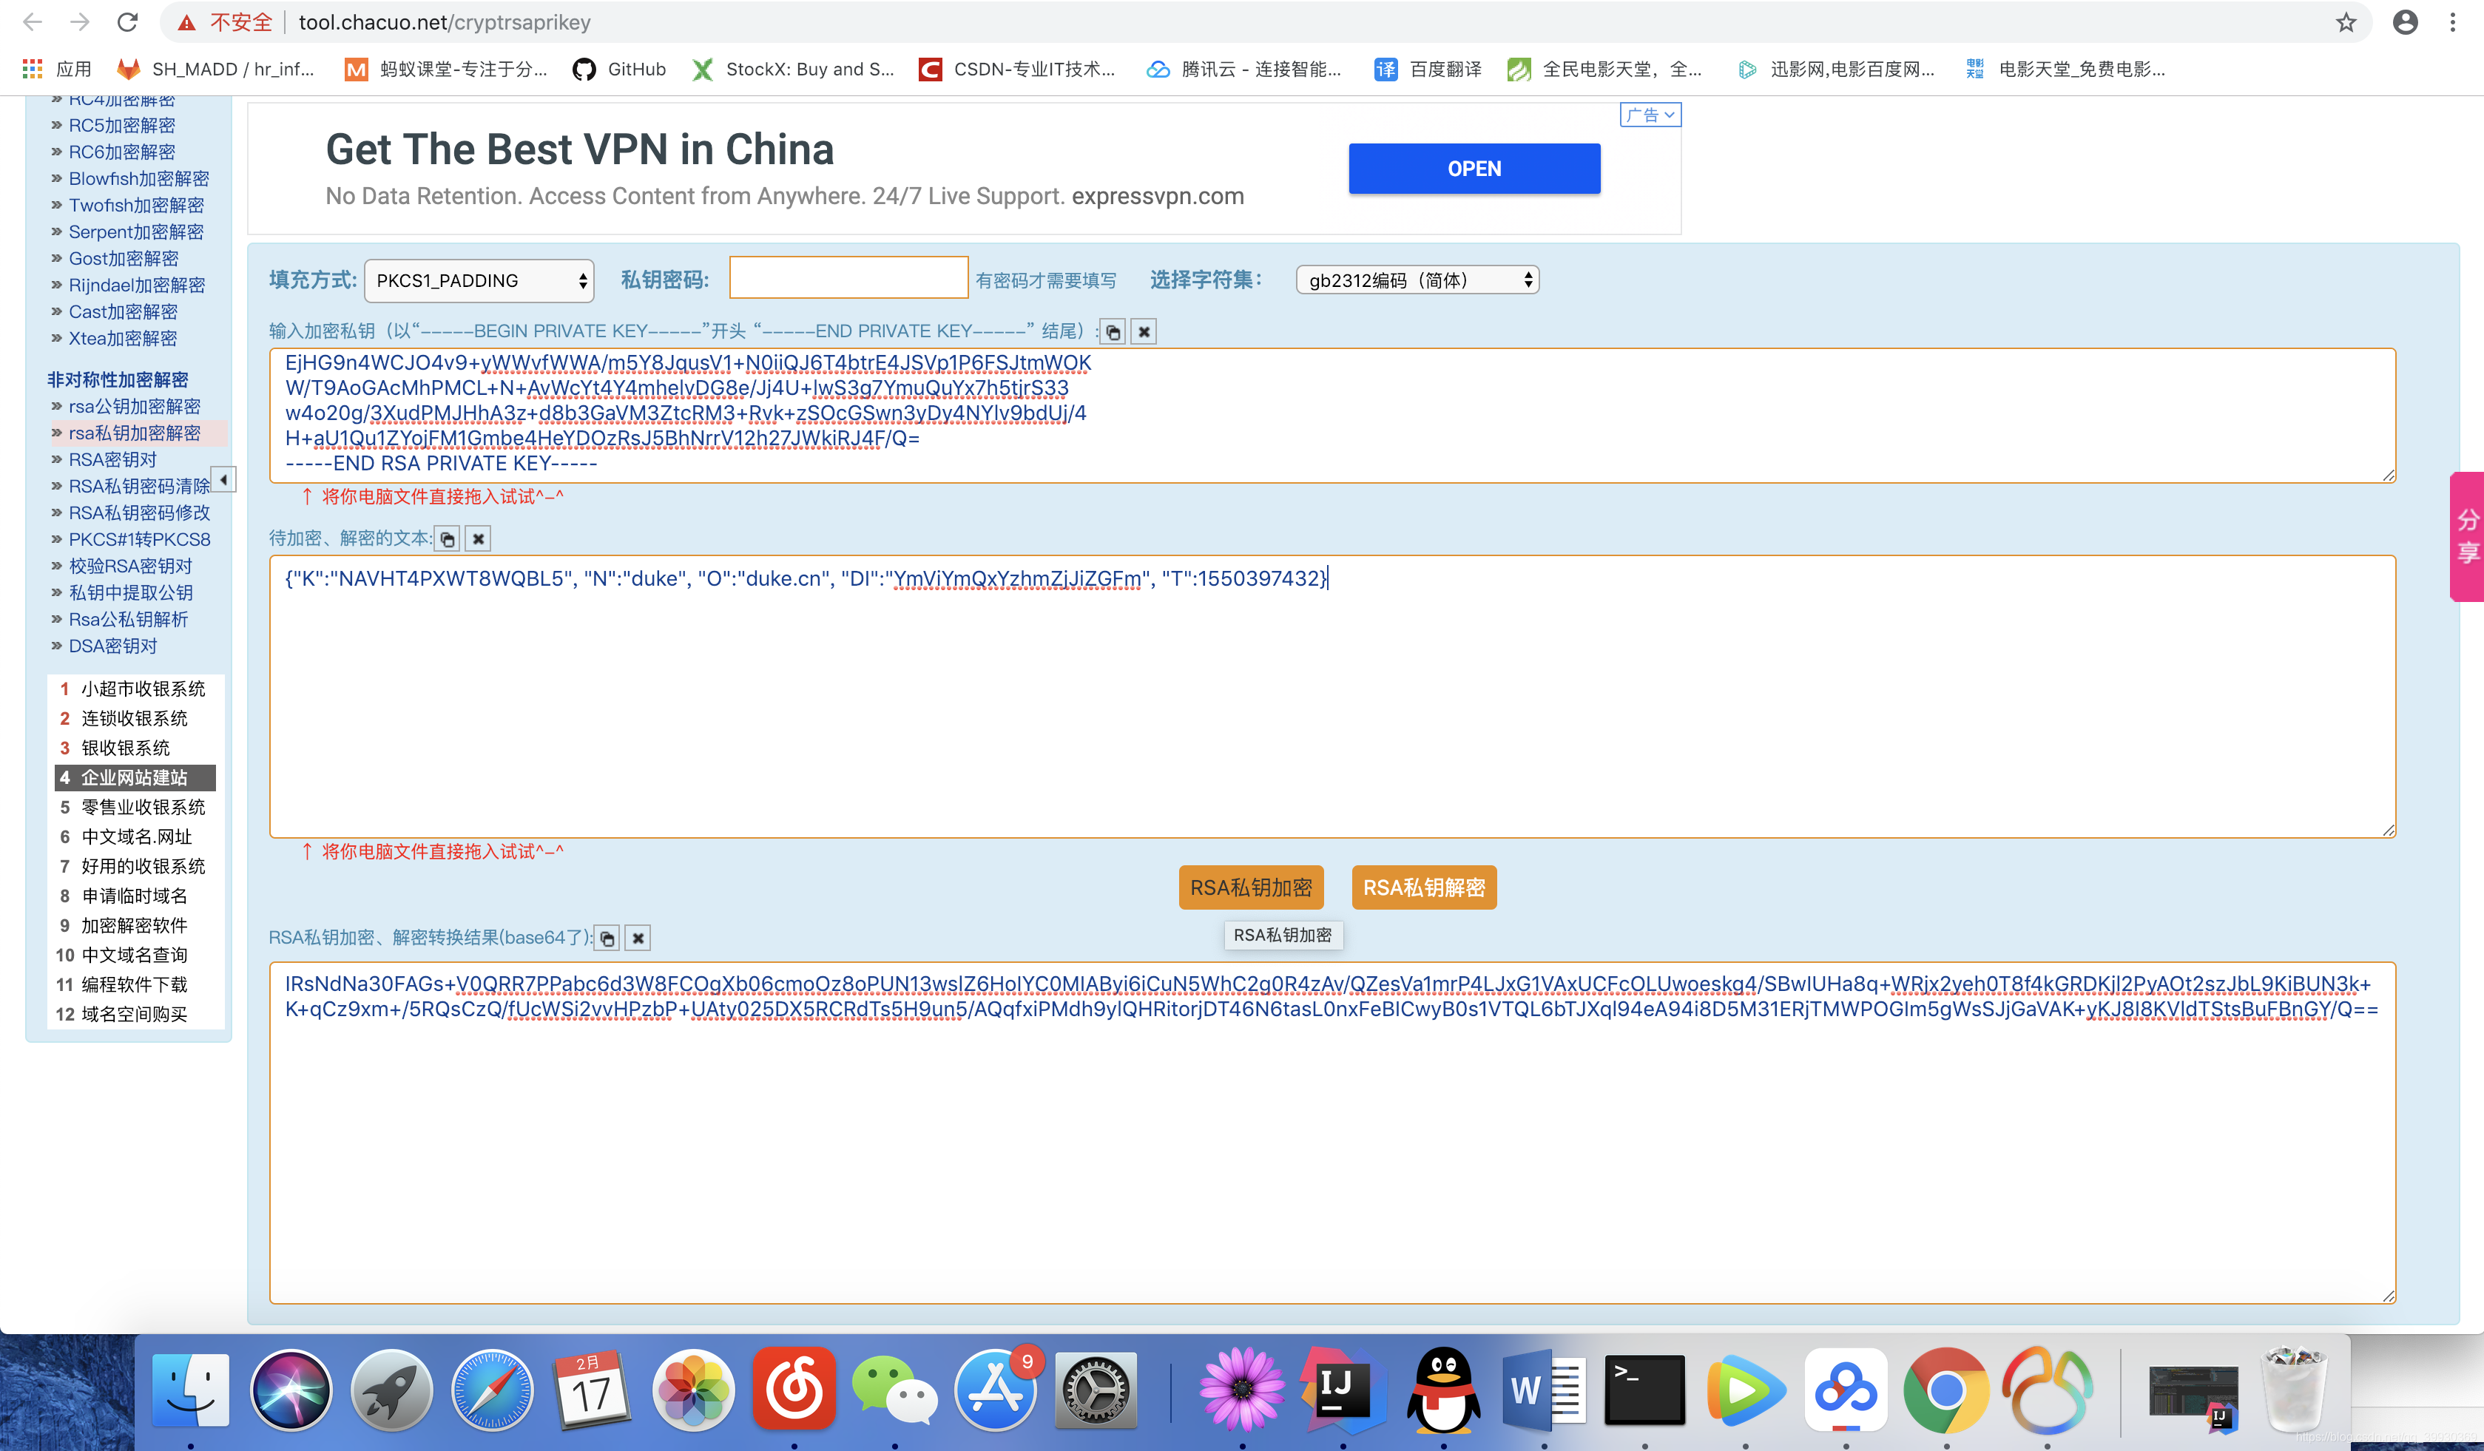Open Microsoft Word in Dock

tap(1544, 1391)
